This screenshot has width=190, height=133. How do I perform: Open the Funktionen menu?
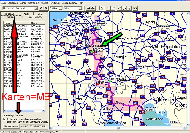tap(55, 3)
